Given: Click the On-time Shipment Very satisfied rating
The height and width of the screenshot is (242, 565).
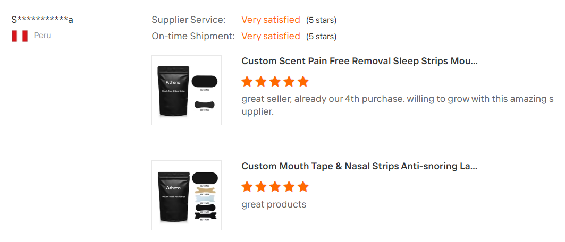Looking at the screenshot, I should [271, 36].
